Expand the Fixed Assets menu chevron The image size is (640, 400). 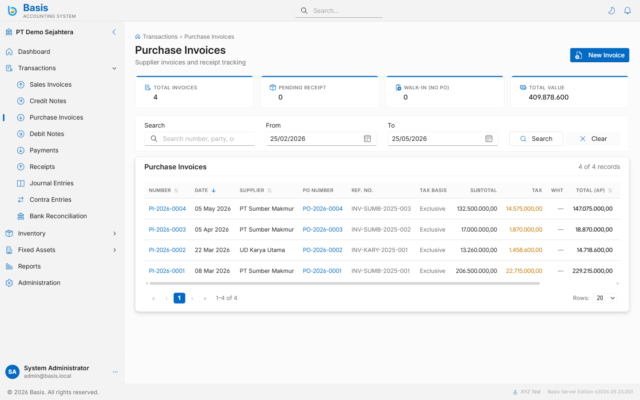point(115,250)
